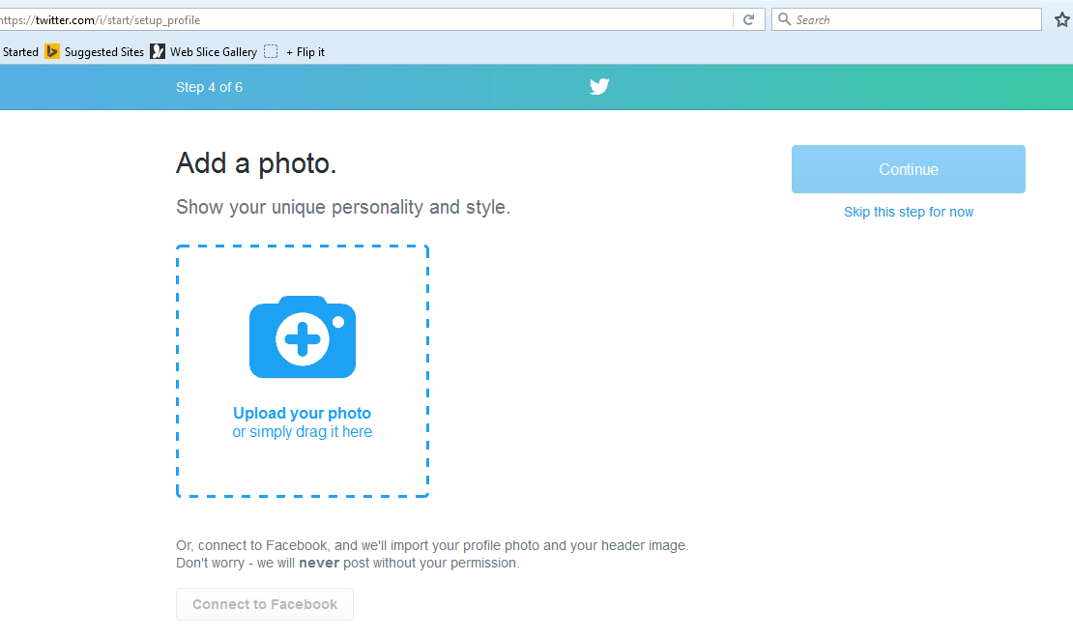Click the Flip it bookmark's dotted icon
Image resolution: width=1073 pixels, height=639 pixels.
point(271,51)
